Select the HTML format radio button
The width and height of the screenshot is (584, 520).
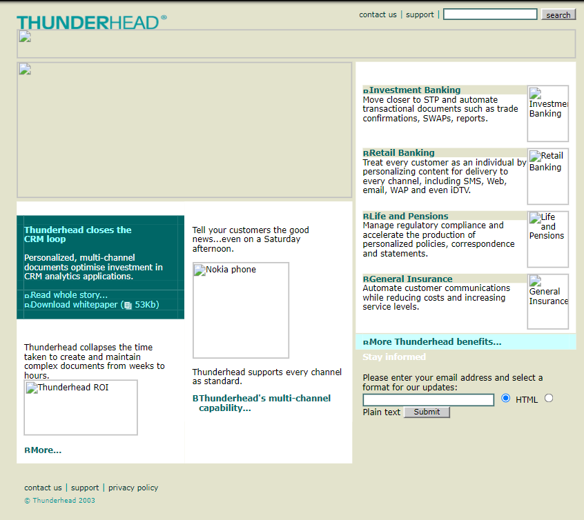click(x=505, y=399)
